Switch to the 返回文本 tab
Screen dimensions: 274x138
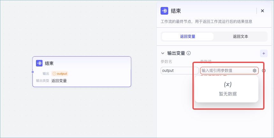pyautogui.click(x=241, y=37)
